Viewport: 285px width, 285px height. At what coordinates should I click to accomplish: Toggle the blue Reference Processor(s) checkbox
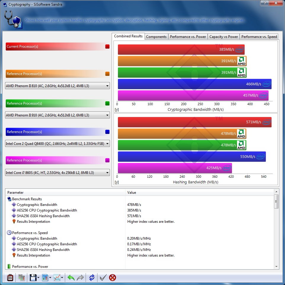tap(108, 132)
